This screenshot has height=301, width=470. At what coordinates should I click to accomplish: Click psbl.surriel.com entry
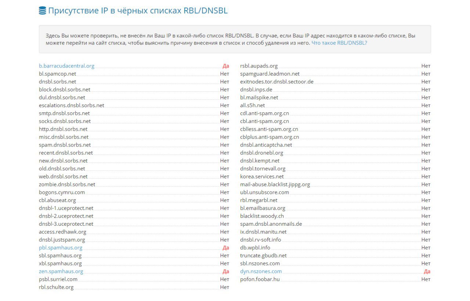58,279
